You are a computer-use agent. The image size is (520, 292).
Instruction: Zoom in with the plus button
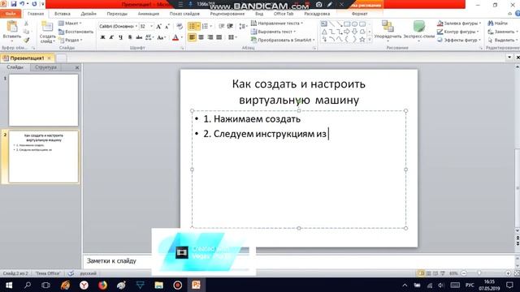point(508,273)
